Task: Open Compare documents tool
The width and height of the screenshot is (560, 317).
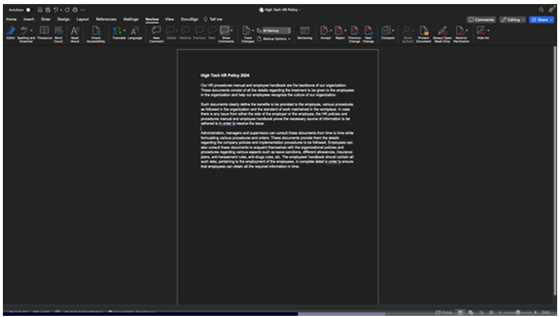Action: (x=386, y=33)
